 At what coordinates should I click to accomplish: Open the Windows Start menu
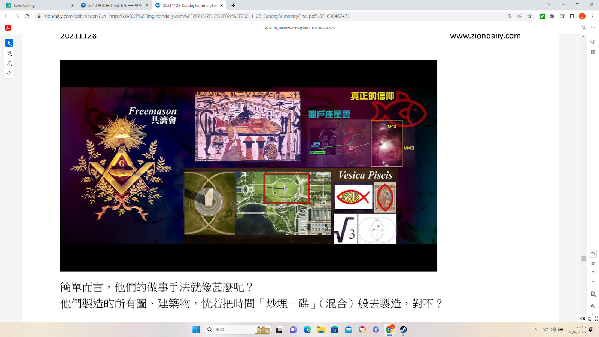tap(196, 330)
